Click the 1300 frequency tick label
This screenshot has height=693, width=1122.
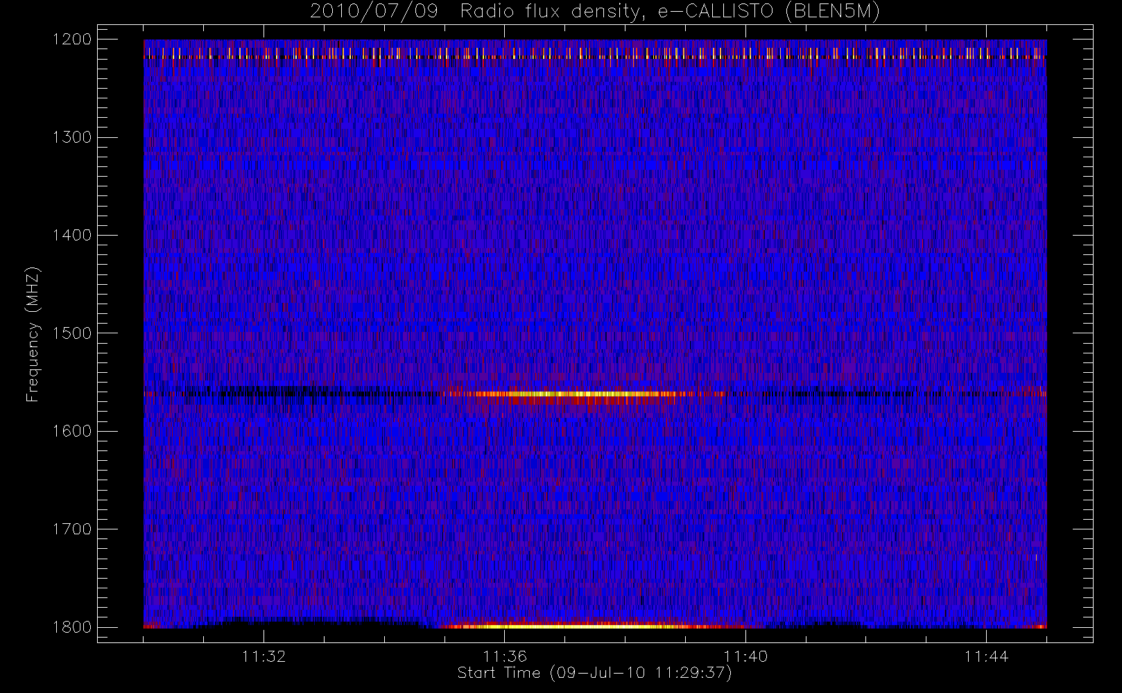click(72, 137)
